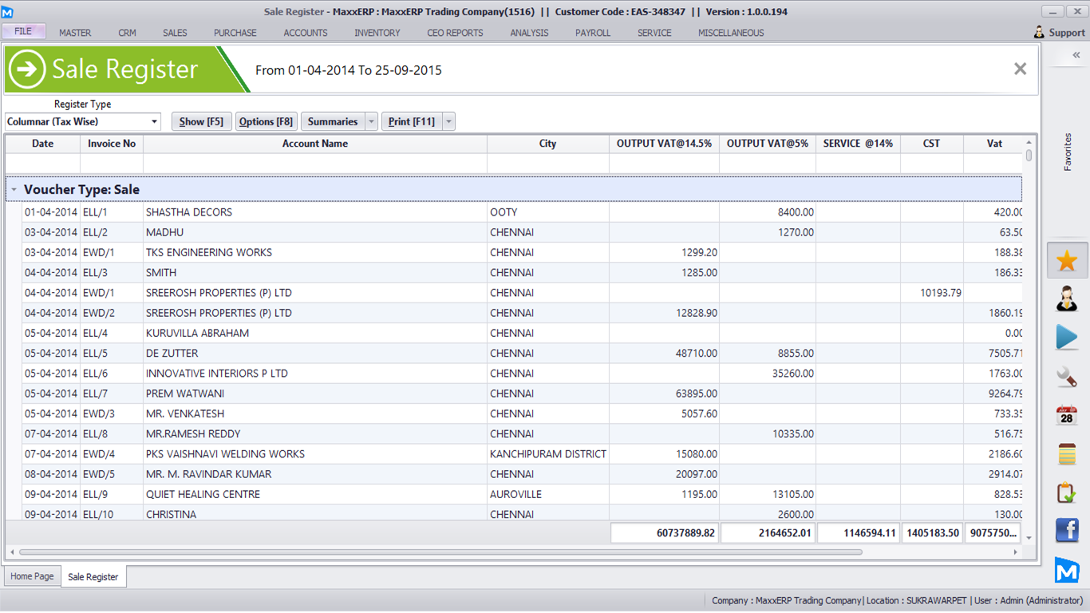Collapse the Voucher Type: Sale group
The width and height of the screenshot is (1090, 613).
coord(14,190)
